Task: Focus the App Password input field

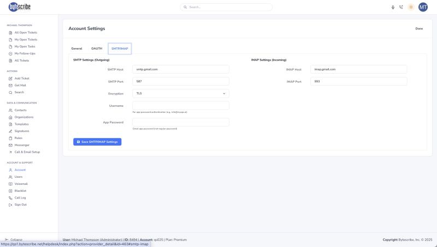Action: point(181,122)
